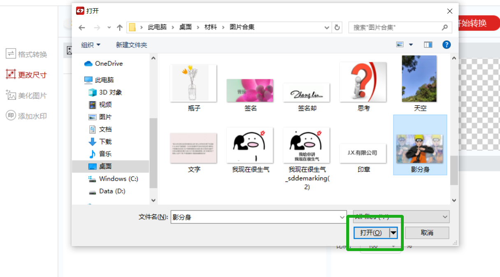Open the view options dropdown arrow
This screenshot has width=500, height=277.
411,44
